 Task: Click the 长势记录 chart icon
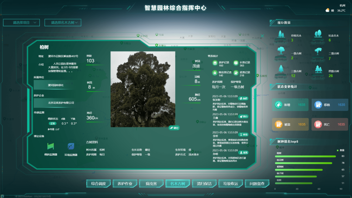tap(236, 63)
